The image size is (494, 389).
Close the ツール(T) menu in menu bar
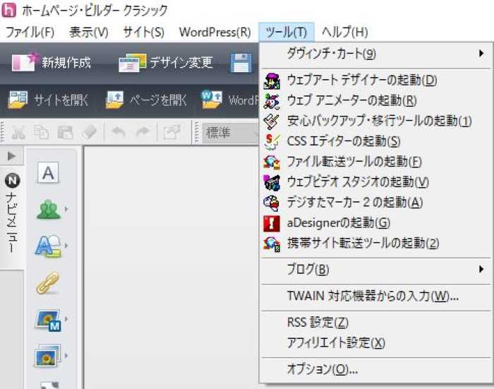pos(286,32)
